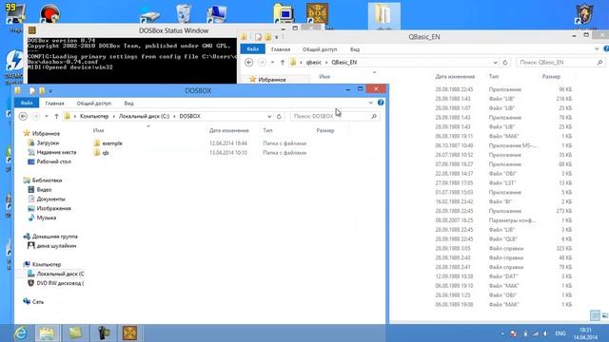
Task: Click the DOSBox taskbar icon
Action: pyautogui.click(x=129, y=333)
